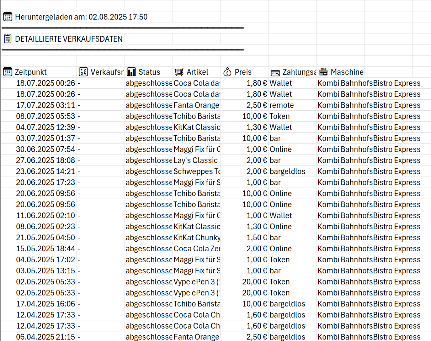
Task: Select the 'DETAILLIERTE VERKAUFSDATEN' heading text
Action: (x=69, y=39)
